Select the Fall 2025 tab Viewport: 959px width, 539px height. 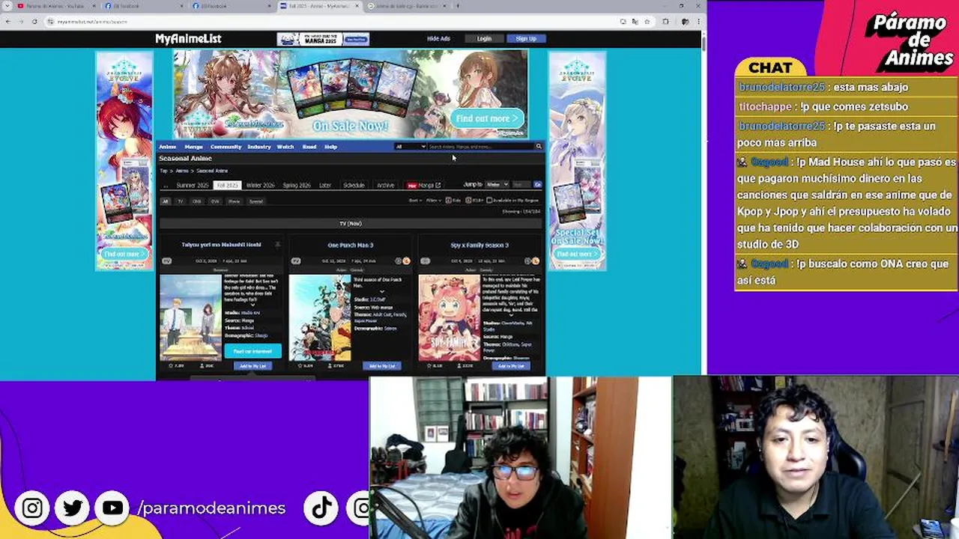(x=227, y=185)
